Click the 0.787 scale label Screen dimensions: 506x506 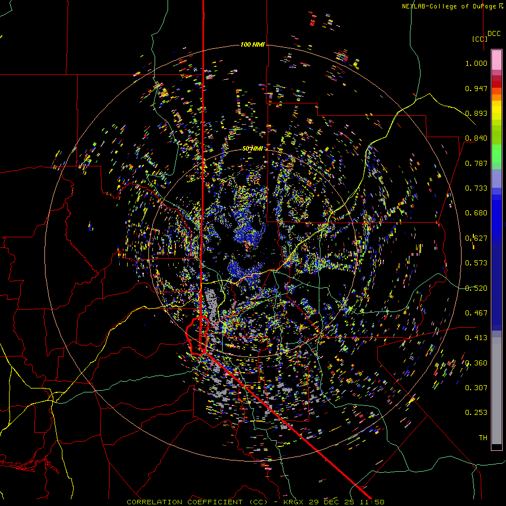click(476, 163)
